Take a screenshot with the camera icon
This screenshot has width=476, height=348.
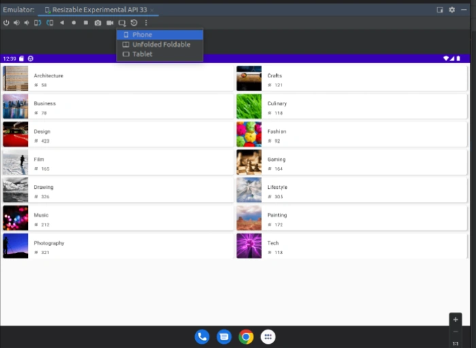(98, 22)
